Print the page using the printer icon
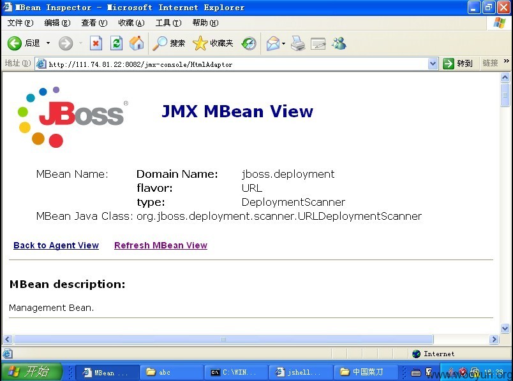The width and height of the screenshot is (513, 381). (x=298, y=43)
